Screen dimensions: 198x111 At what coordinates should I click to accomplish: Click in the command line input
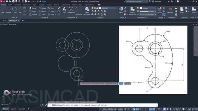102,105
